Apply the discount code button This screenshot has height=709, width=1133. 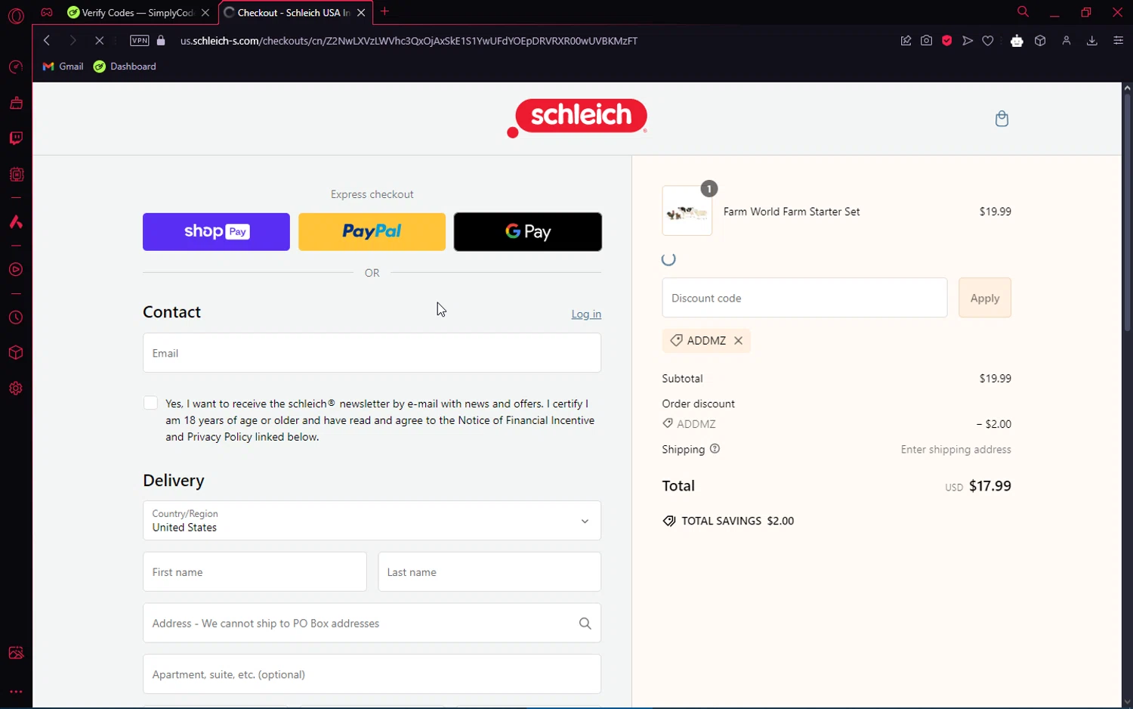point(985,298)
